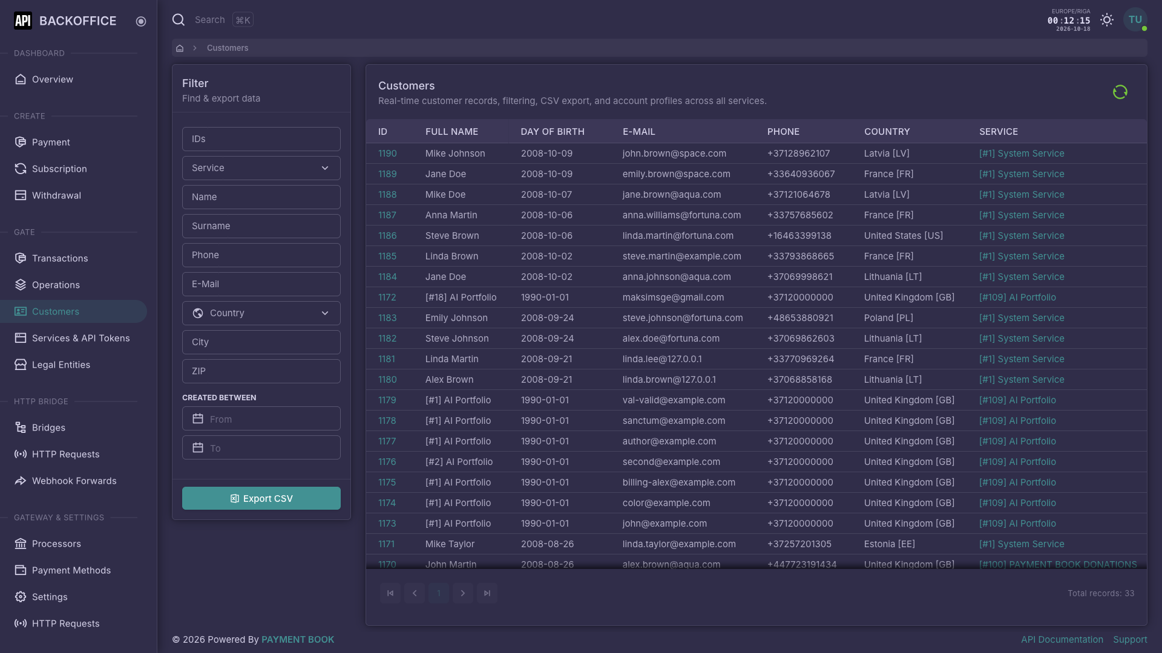Click the DAY OF BIRTH column header
The width and height of the screenshot is (1162, 653).
point(553,132)
